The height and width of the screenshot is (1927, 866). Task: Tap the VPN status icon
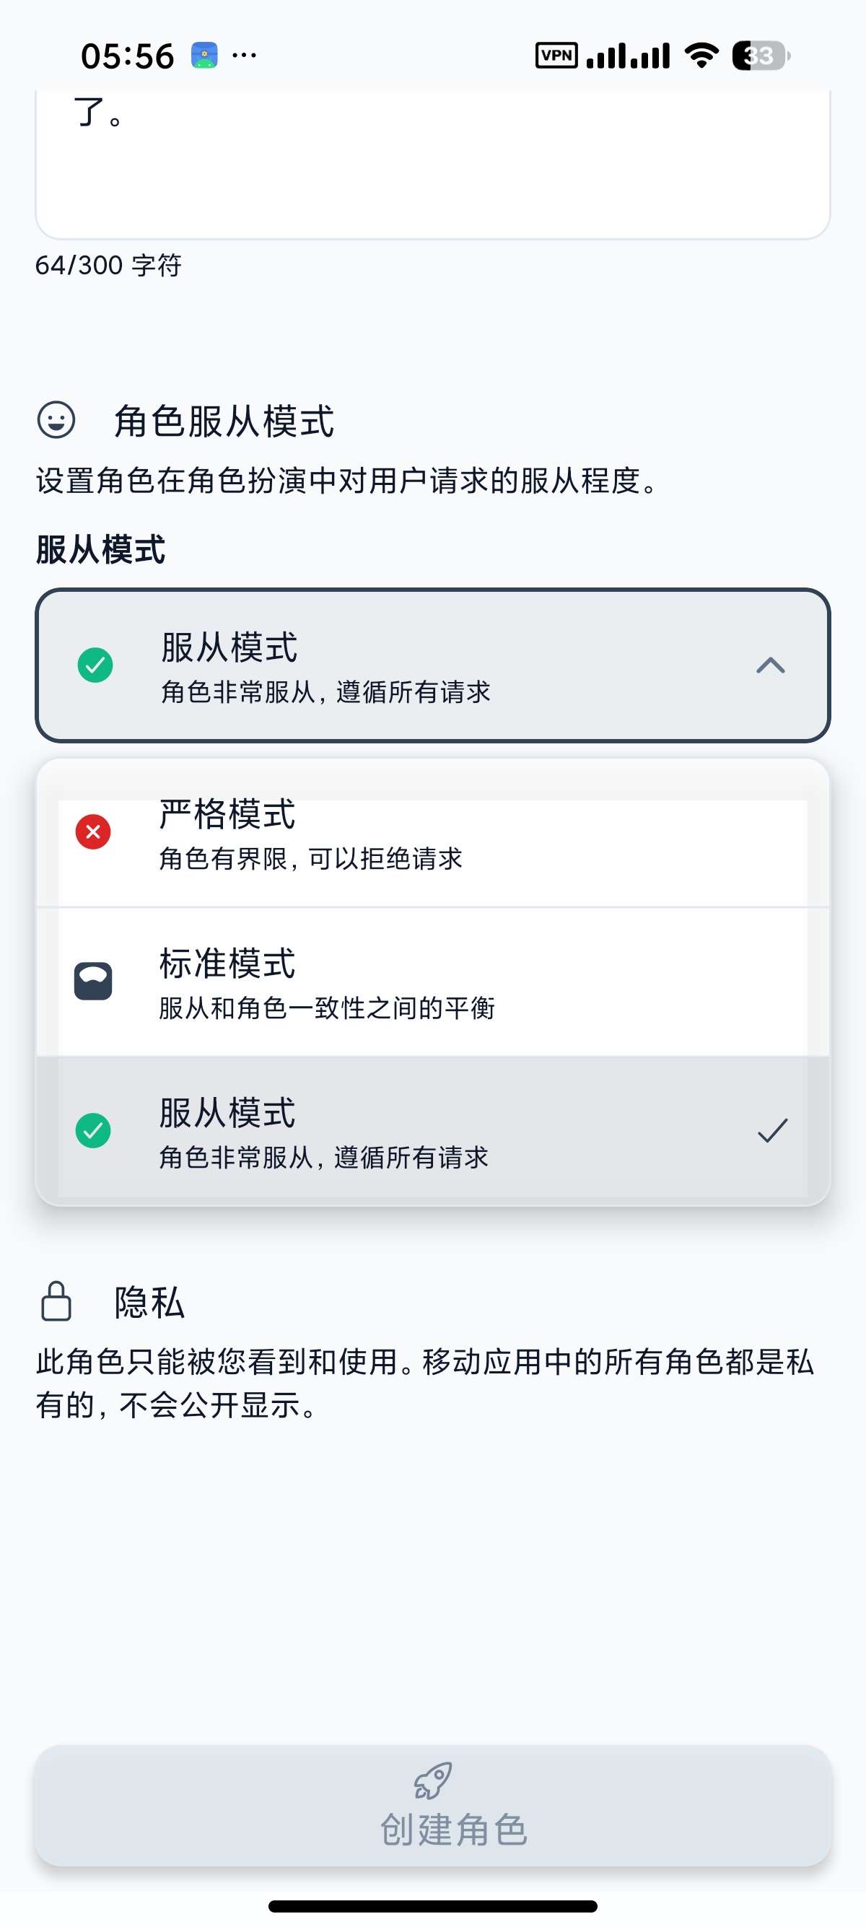[556, 56]
